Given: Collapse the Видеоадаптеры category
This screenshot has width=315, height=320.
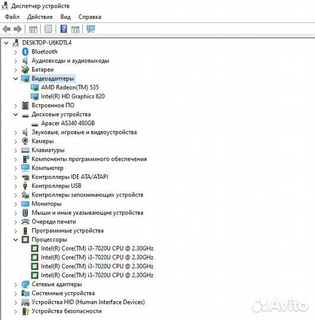Looking at the screenshot, I should click(16, 79).
